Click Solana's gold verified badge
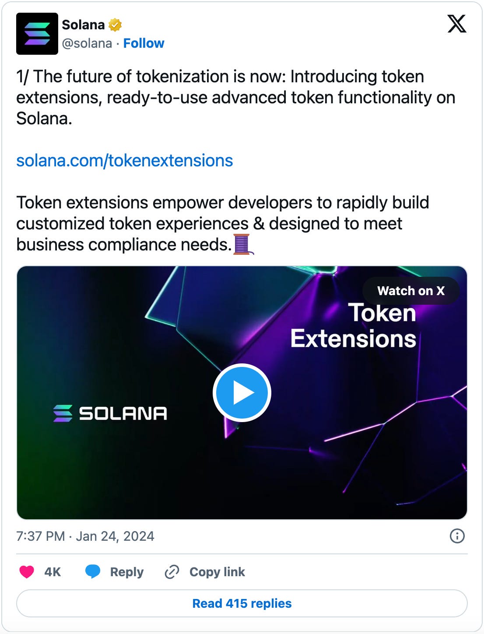 (x=115, y=25)
